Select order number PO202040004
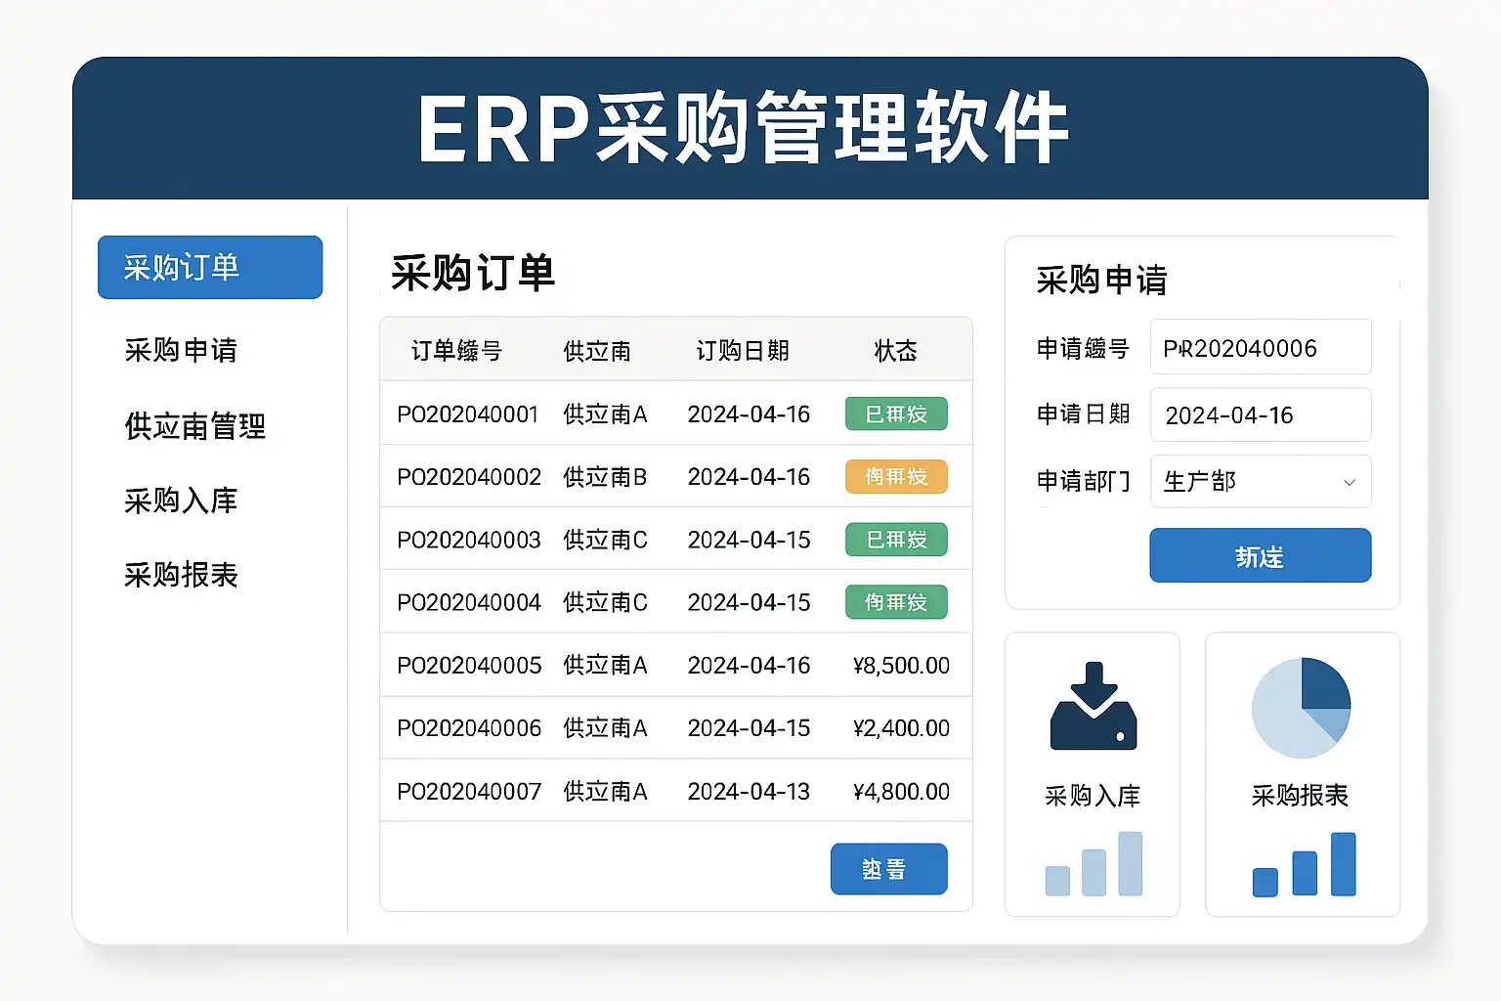This screenshot has height=1001, width=1501. (469, 602)
